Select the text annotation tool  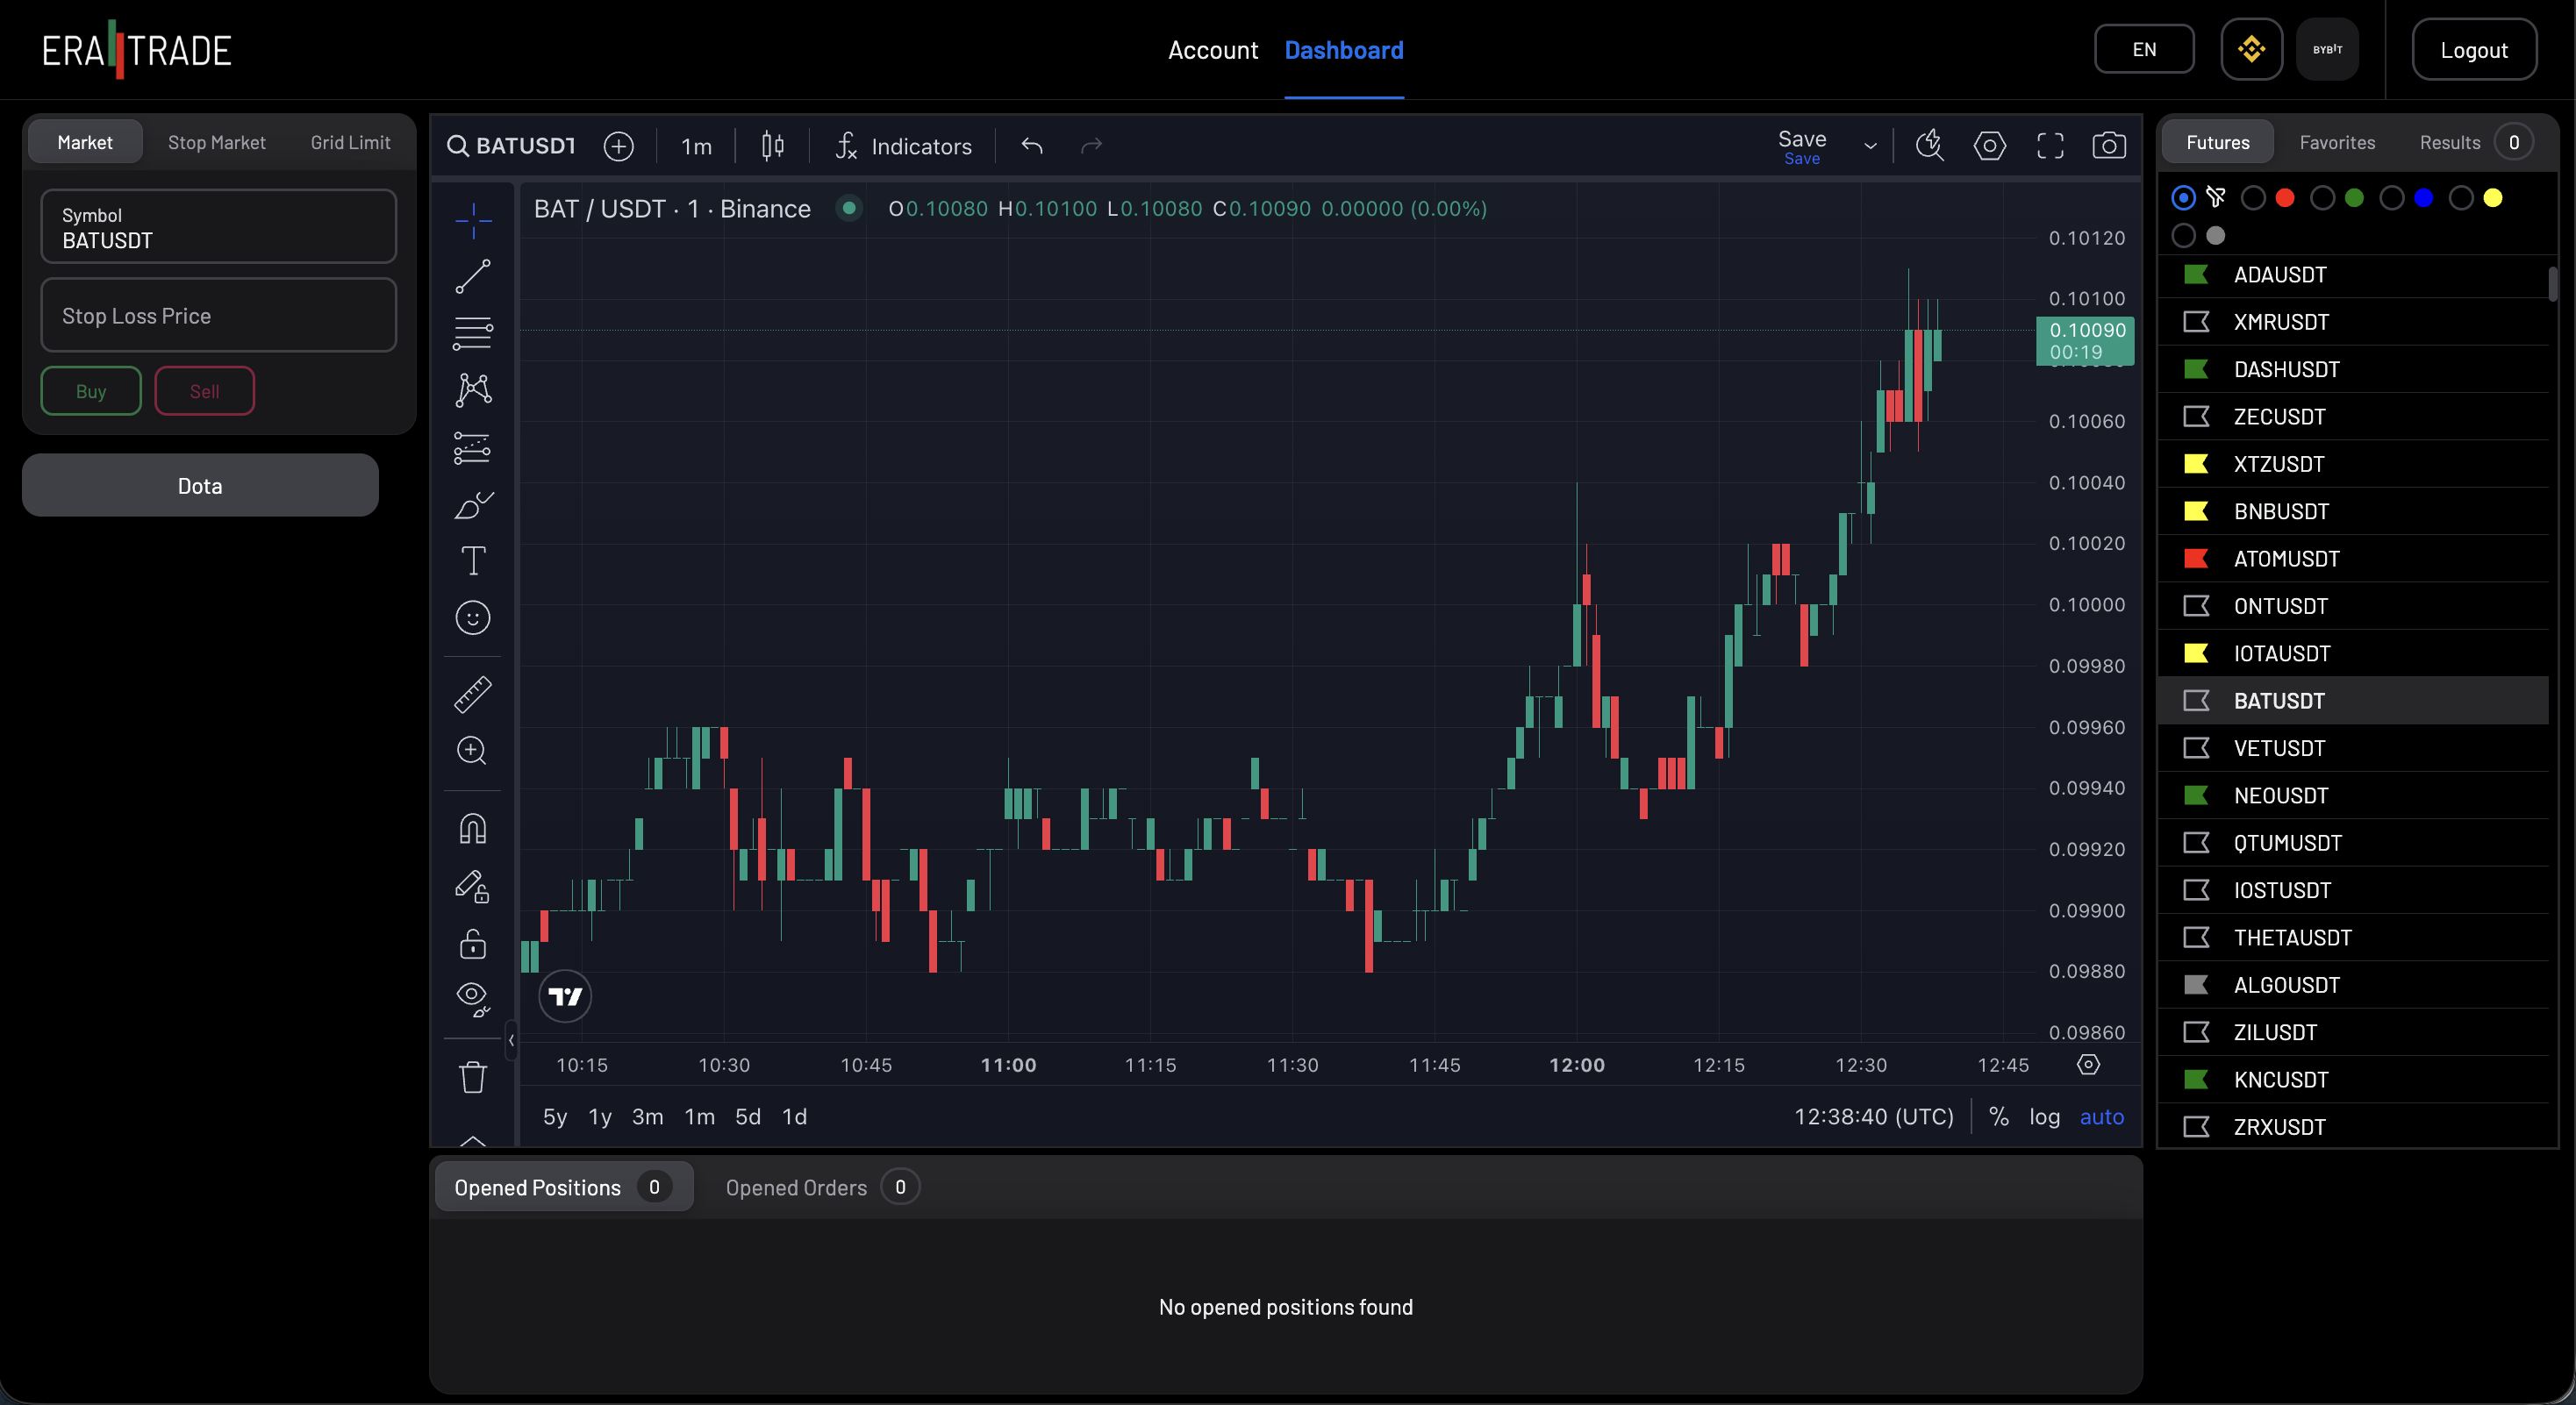point(473,560)
